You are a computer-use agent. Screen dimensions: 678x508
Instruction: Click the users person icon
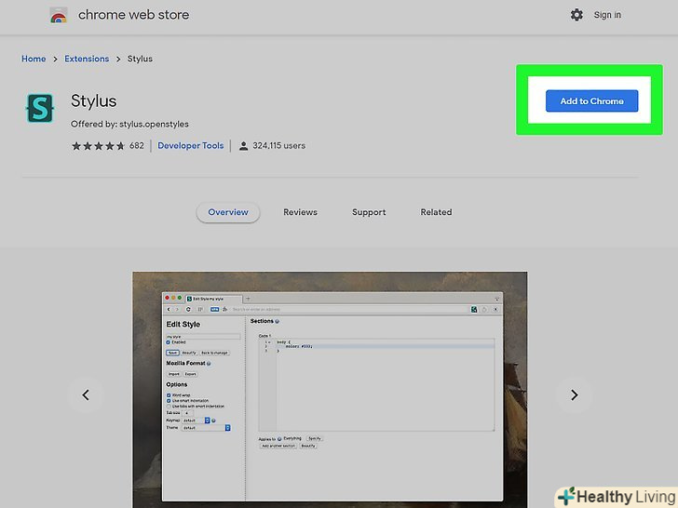point(243,146)
